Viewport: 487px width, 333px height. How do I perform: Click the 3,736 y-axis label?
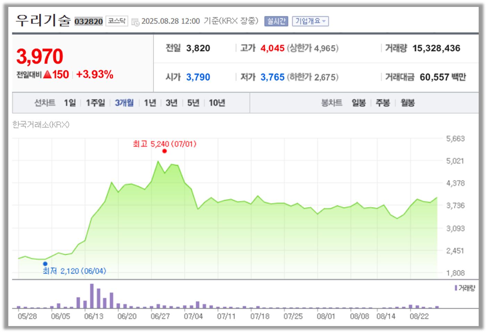click(455, 206)
